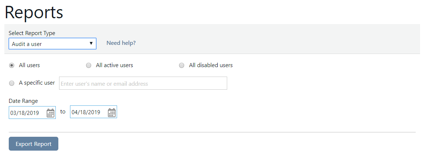The width and height of the screenshot is (423, 155).
Task: Select the All disabled users radio button
Action: point(182,65)
